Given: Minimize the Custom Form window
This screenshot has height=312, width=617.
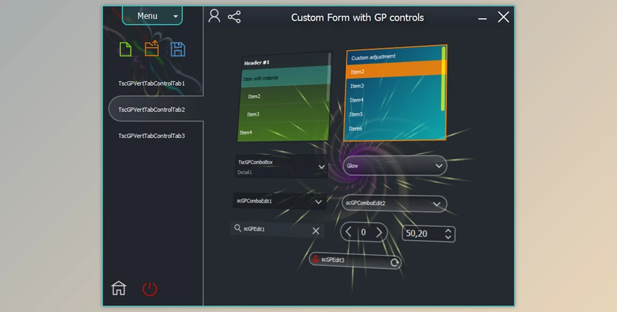Looking at the screenshot, I should [483, 18].
